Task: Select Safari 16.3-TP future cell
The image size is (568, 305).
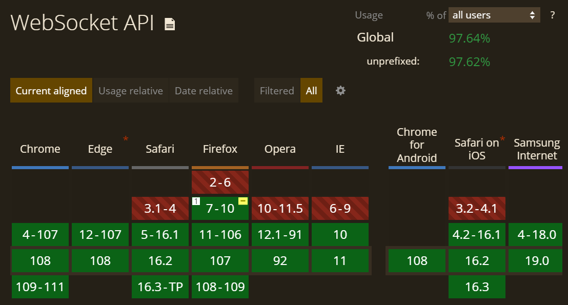Action: [x=160, y=287]
